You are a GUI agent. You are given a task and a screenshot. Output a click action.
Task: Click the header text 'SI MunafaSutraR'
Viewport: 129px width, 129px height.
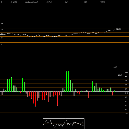click(x=32, y=2)
